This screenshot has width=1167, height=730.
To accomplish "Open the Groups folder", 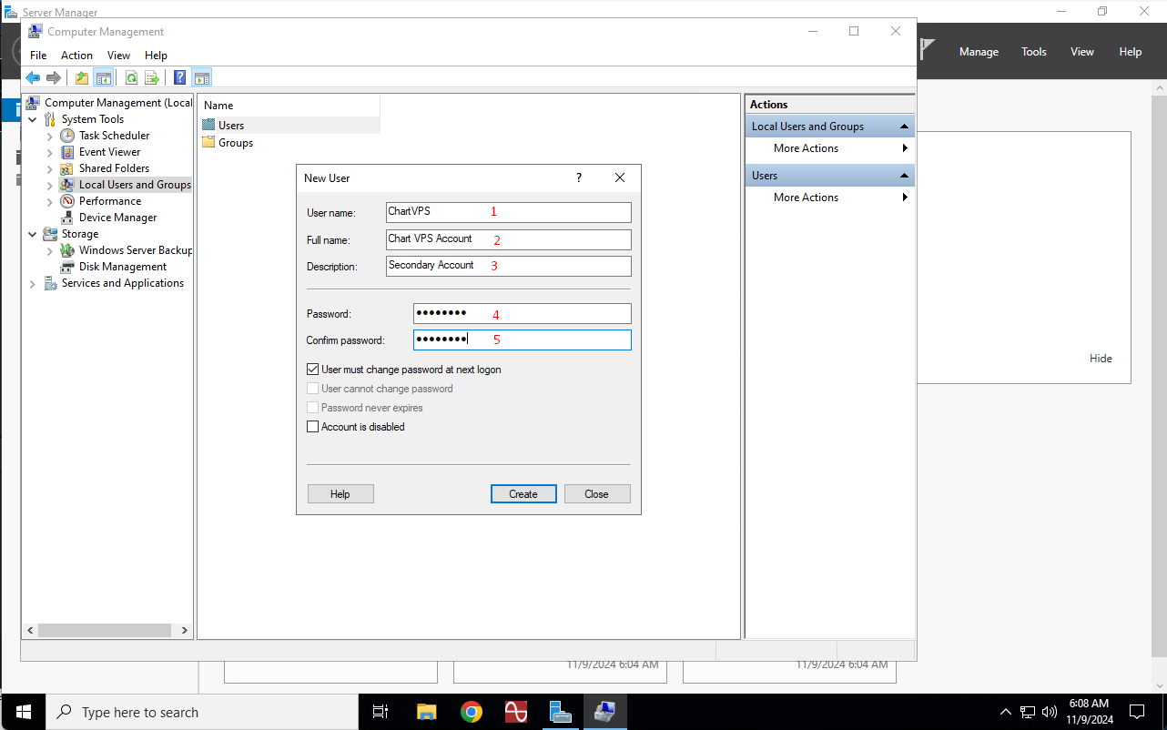I will [x=235, y=143].
